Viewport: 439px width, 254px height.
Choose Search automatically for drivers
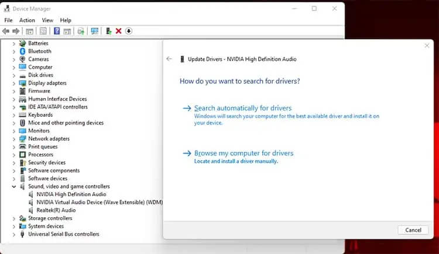coord(243,108)
